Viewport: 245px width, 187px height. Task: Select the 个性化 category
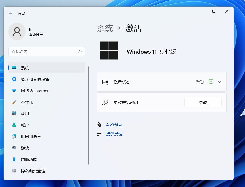pyautogui.click(x=47, y=102)
